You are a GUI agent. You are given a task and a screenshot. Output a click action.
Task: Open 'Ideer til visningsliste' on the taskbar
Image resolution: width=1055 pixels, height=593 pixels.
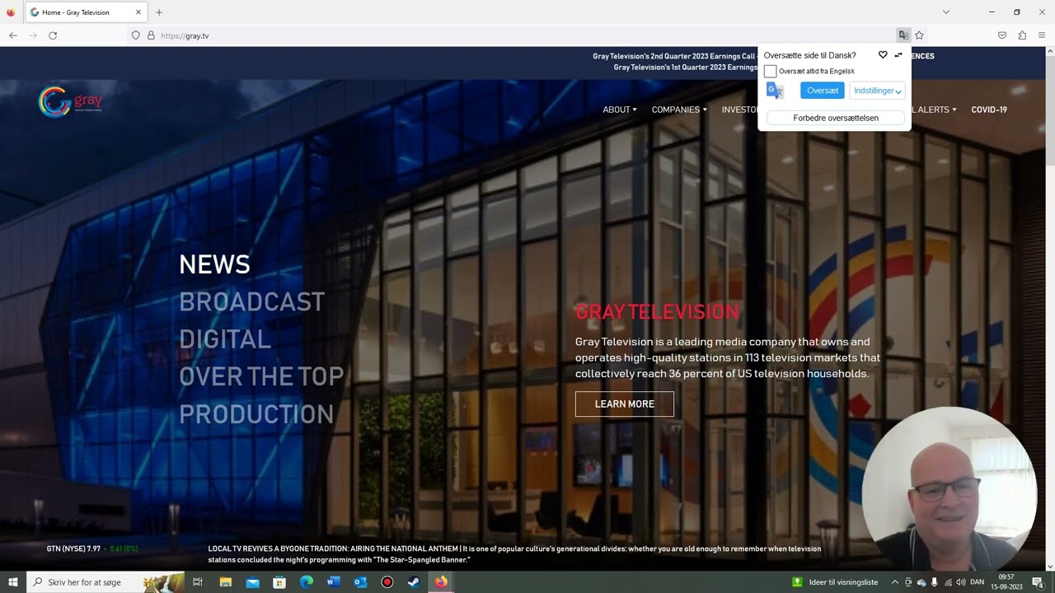(x=836, y=582)
